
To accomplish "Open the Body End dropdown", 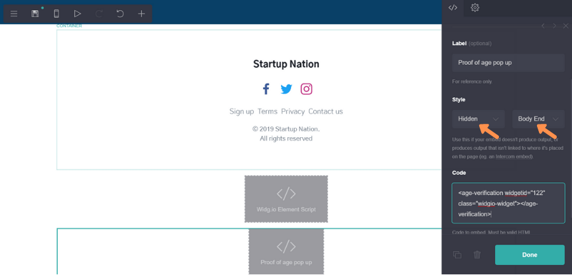I will point(538,119).
